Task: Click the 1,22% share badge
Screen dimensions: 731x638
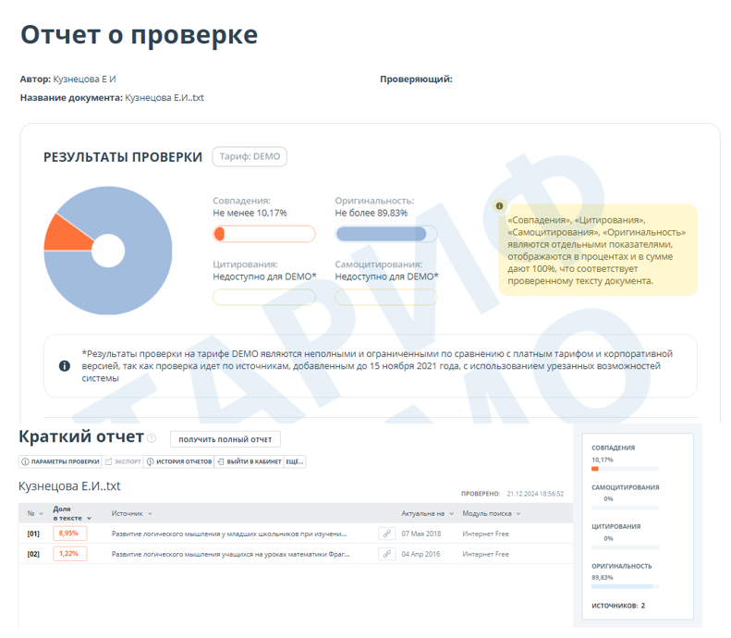Action: click(x=69, y=554)
